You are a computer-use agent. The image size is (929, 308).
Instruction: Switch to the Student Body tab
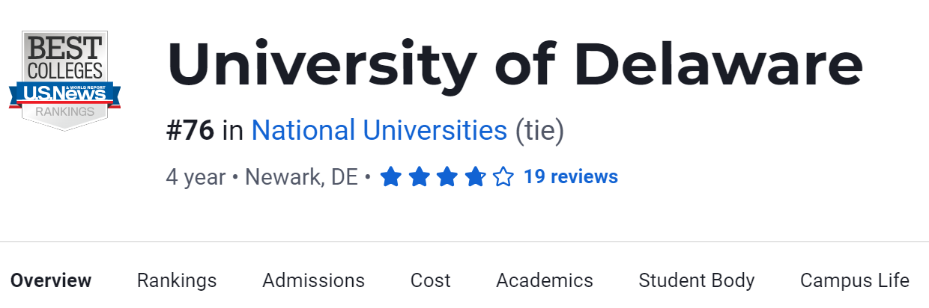(697, 281)
